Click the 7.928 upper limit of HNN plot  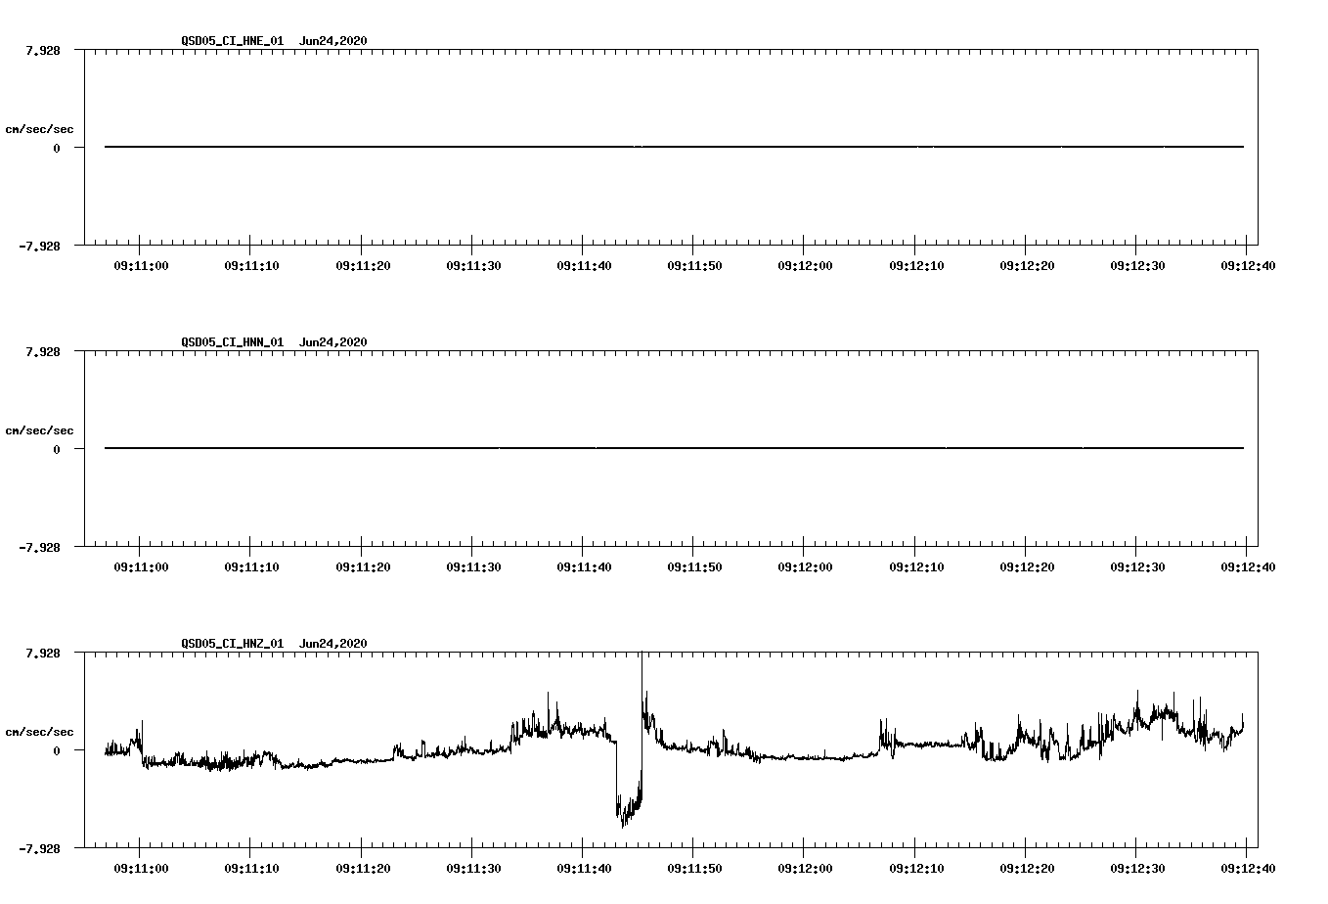[x=43, y=351]
